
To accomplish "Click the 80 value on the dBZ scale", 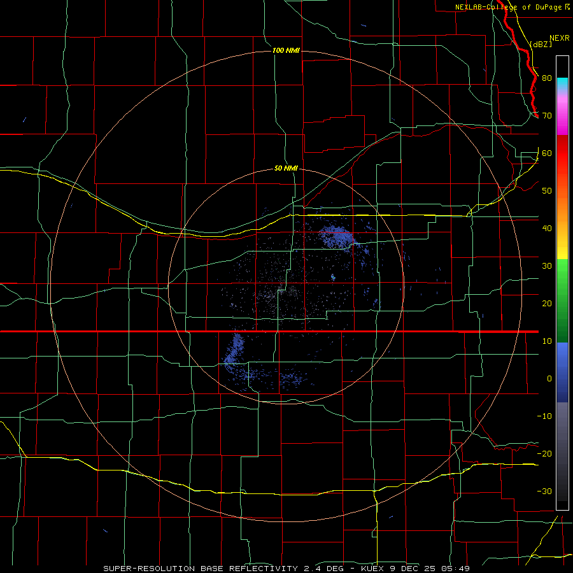I will [x=547, y=78].
